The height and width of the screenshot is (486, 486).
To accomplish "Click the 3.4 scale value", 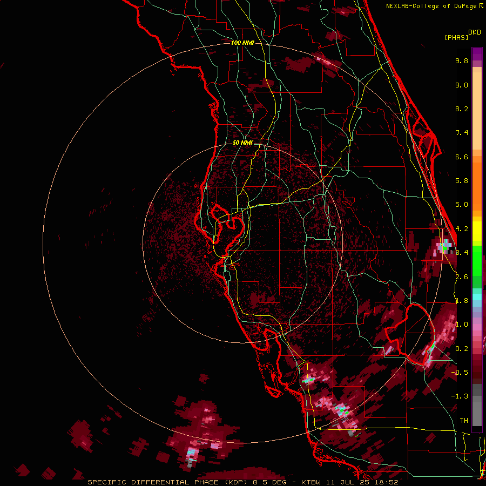I will click(x=462, y=253).
